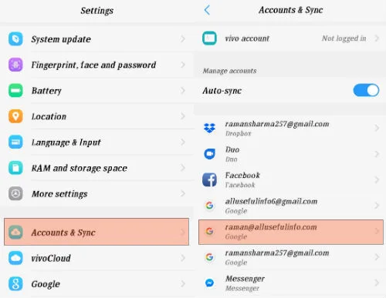Tap Google icon beside allusefulinfo6@gmail.com
Screen dimensions: 386x298
(x=209, y=206)
